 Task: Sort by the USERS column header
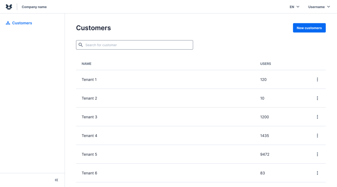point(266,64)
